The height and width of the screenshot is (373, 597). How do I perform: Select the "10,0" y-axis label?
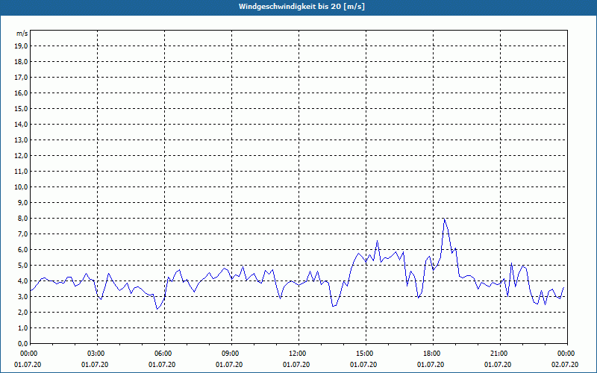pyautogui.click(x=21, y=187)
